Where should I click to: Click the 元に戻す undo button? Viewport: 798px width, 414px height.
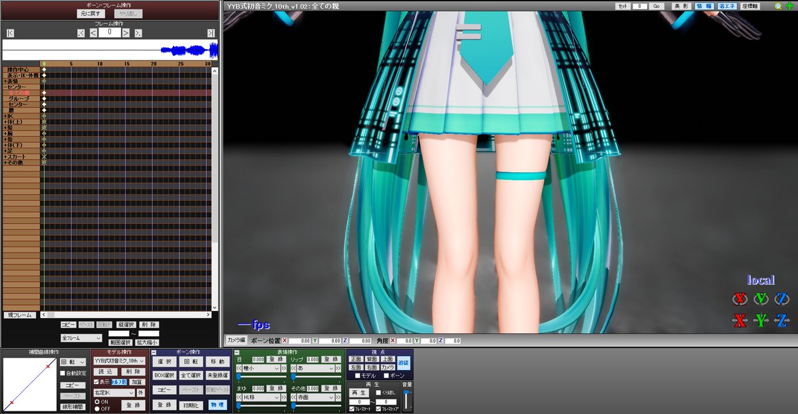click(x=92, y=13)
